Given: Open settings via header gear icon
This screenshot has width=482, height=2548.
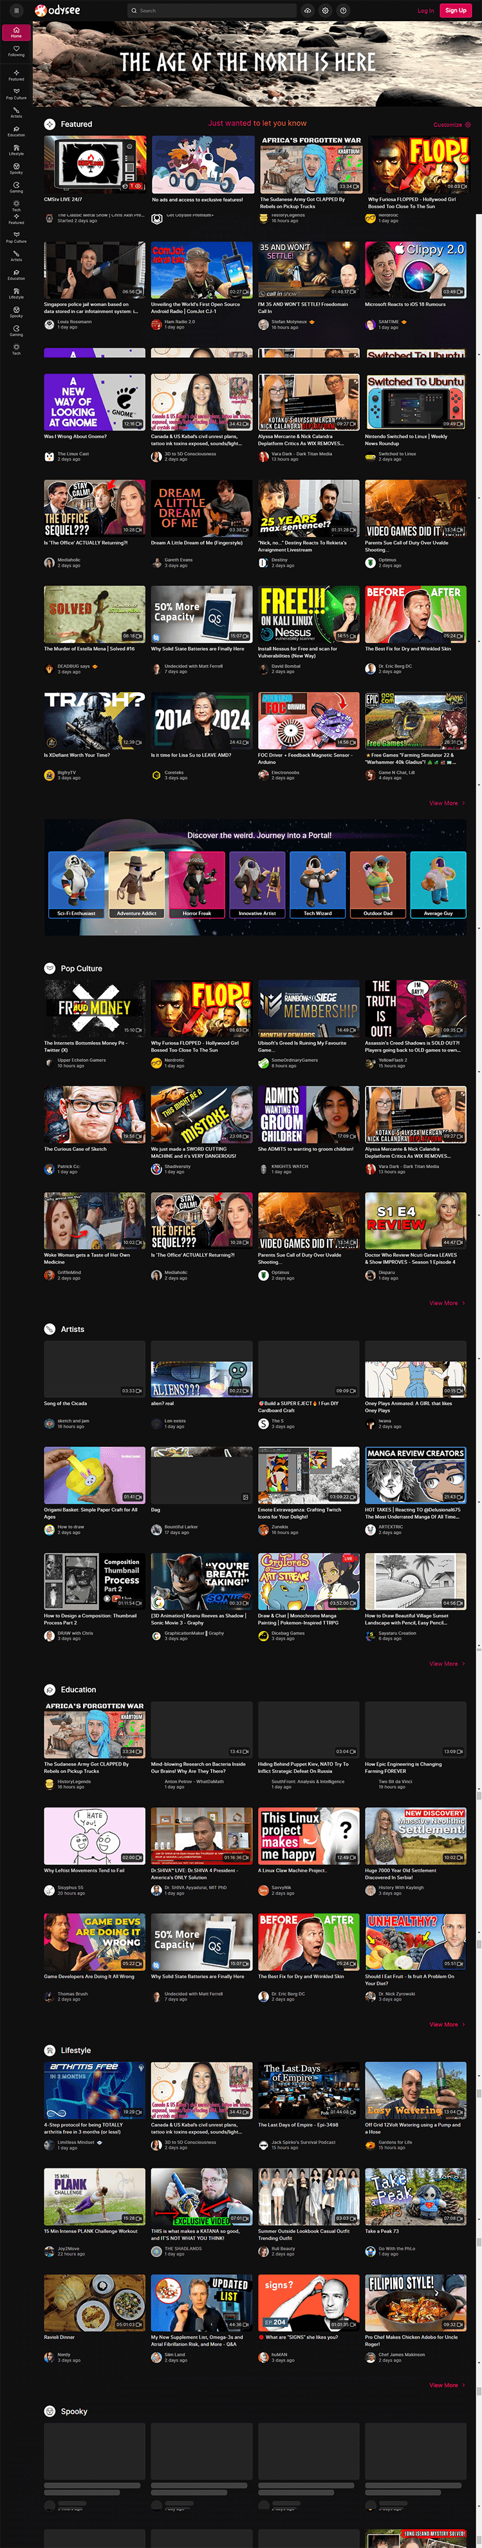Looking at the screenshot, I should [325, 10].
